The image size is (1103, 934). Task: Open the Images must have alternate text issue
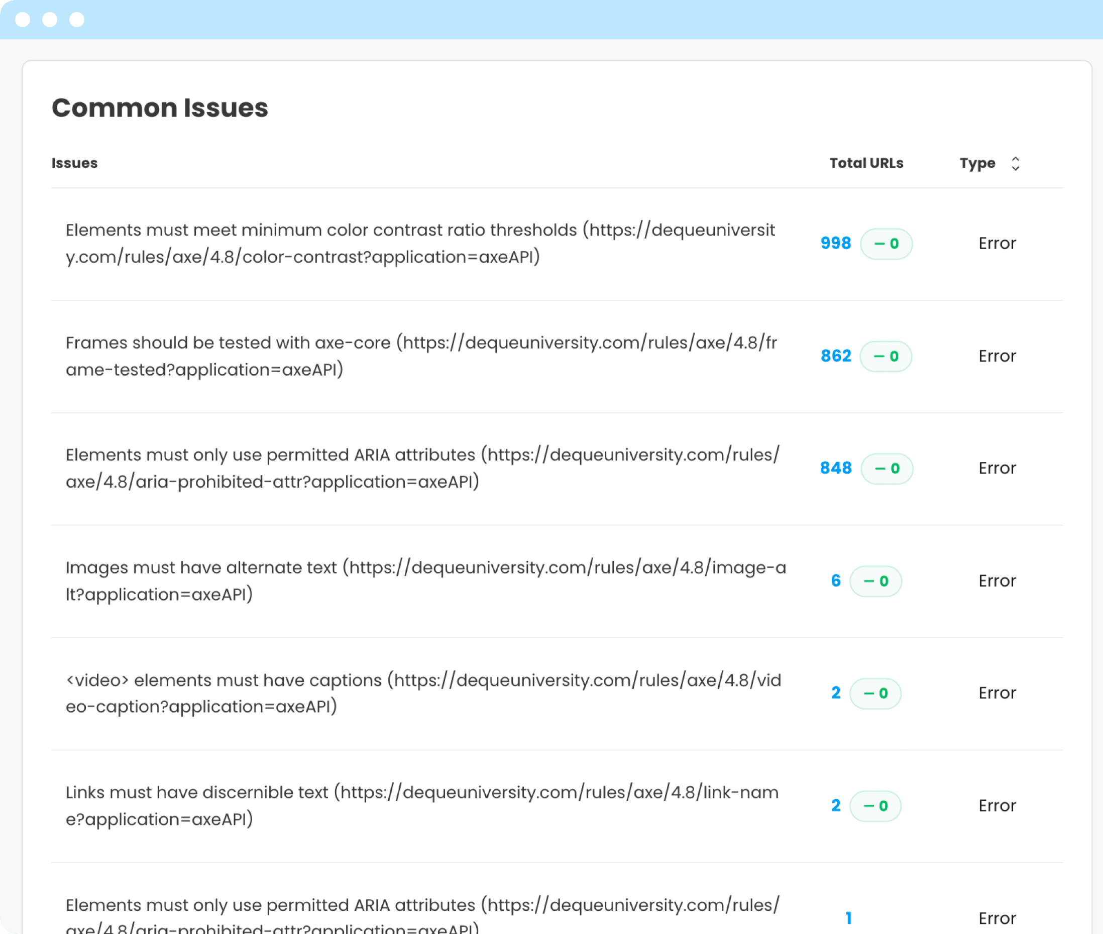(426, 581)
